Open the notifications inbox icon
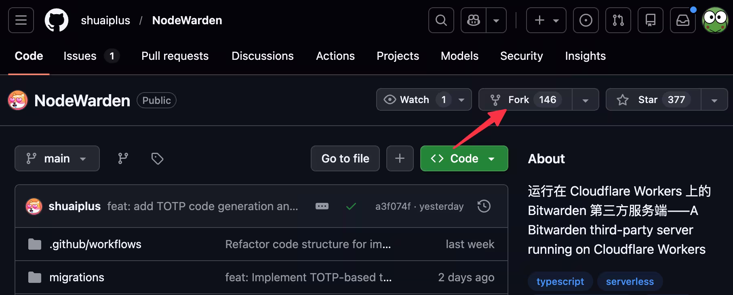The image size is (733, 295). click(682, 20)
